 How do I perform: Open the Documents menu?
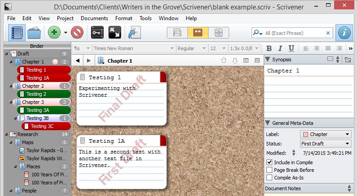pyautogui.click(x=94, y=18)
